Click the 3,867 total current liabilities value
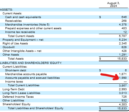The height and width of the screenshot is (112, 129). tap(123, 86)
